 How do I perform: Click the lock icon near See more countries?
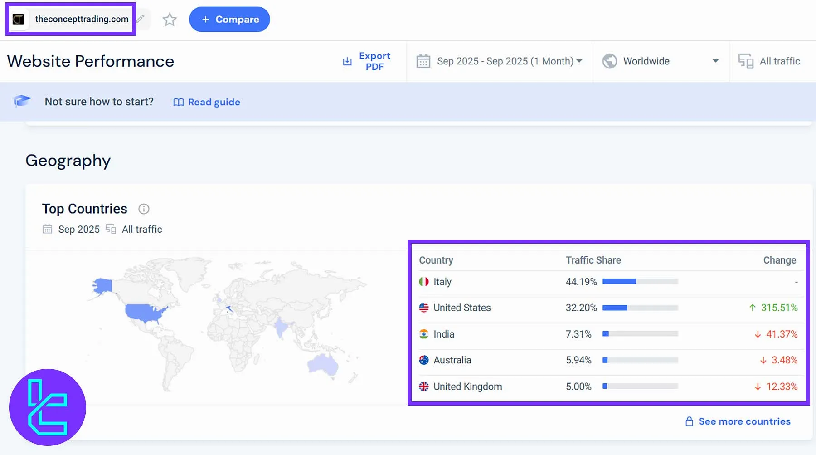(690, 421)
